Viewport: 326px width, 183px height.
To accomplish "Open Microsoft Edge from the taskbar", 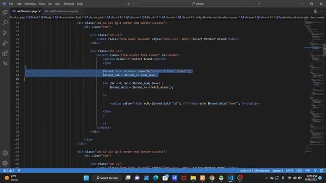I will coord(156,178).
